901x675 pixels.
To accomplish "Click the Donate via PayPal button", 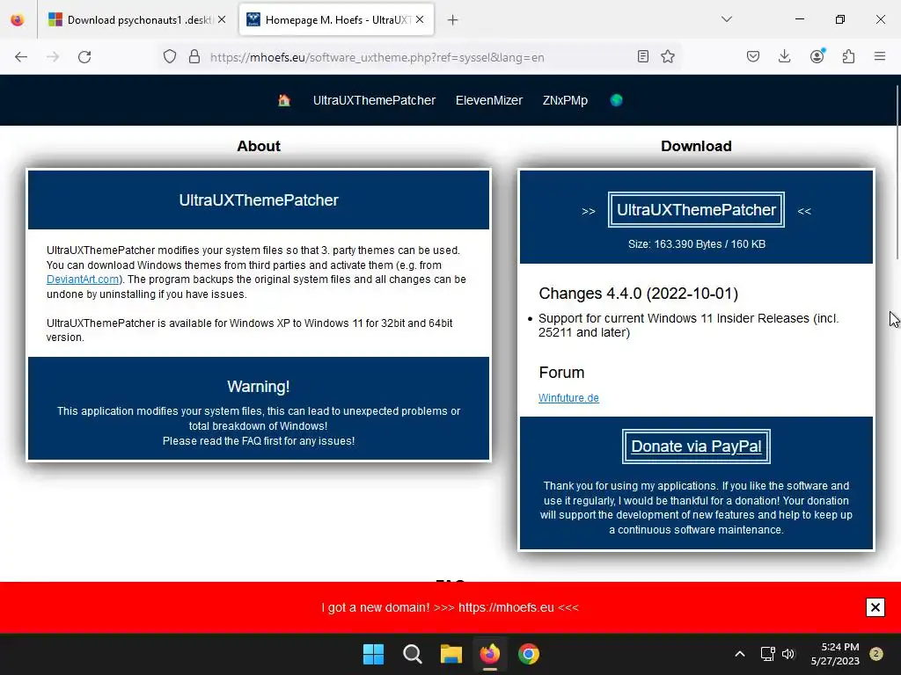I will click(x=696, y=446).
